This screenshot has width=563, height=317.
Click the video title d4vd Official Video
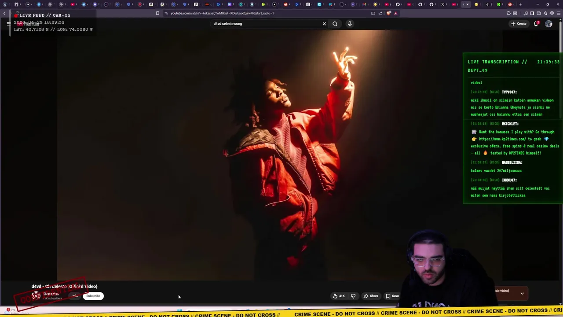pos(64,286)
